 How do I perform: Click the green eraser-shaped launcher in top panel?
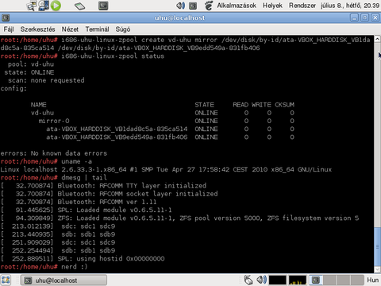point(79,6)
